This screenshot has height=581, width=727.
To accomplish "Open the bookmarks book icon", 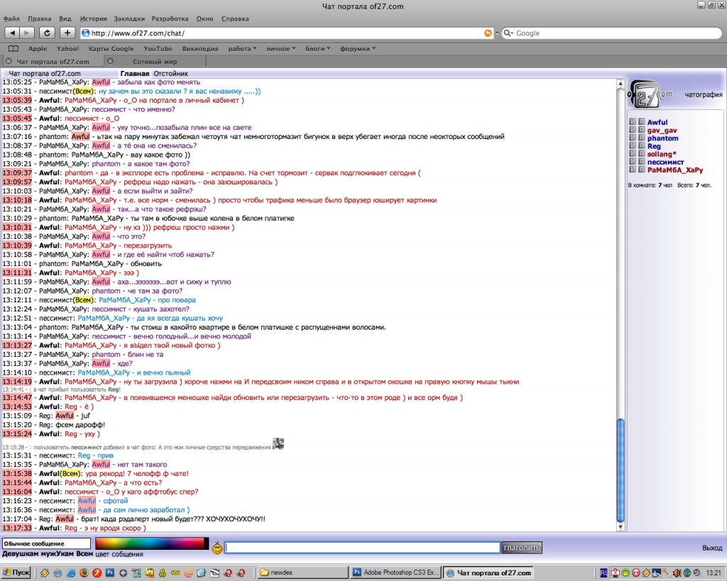I will 13,49.
